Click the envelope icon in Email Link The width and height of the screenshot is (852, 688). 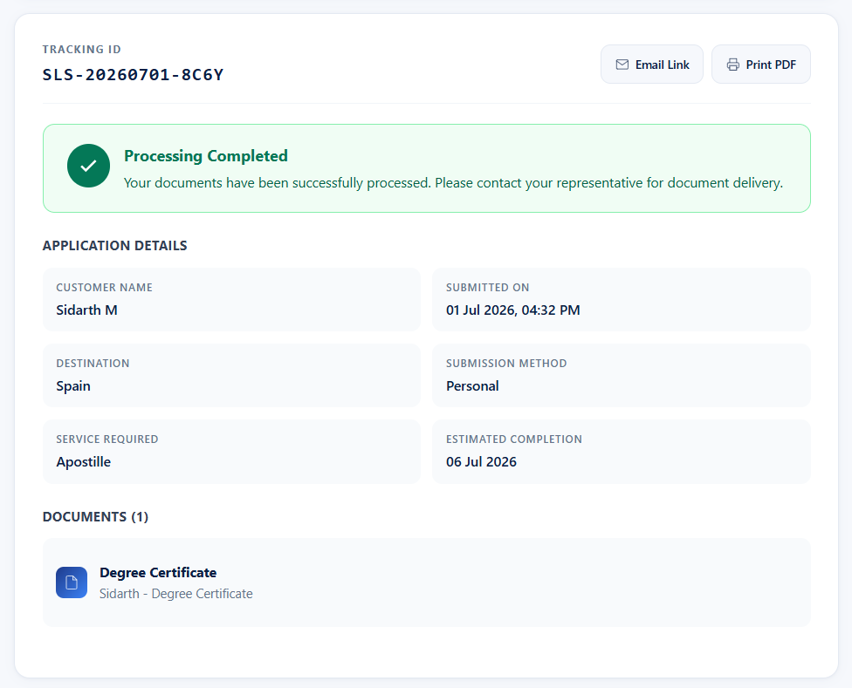tap(622, 65)
